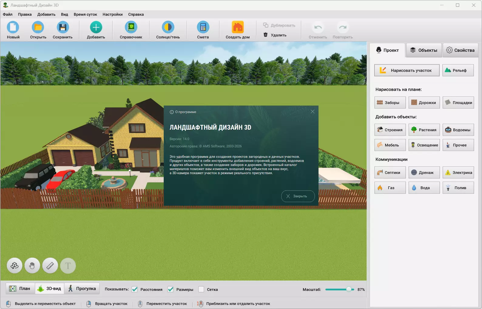The image size is (482, 309).
Task: Disable the Sizes (Размеры) checkbox
Action: pos(171,289)
